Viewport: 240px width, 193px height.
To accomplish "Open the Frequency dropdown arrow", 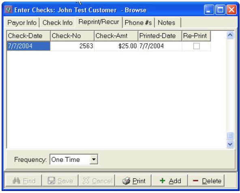I will tap(94, 159).
